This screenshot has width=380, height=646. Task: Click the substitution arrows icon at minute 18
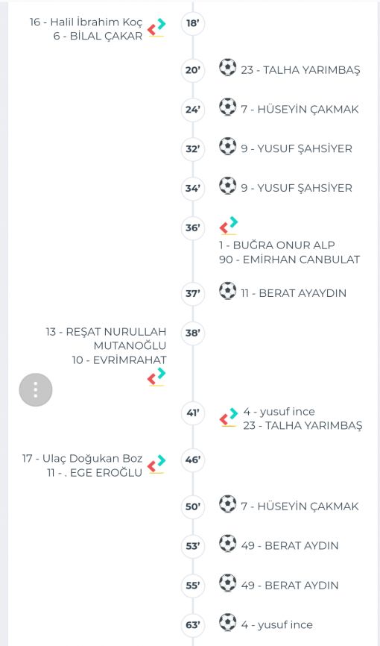click(x=156, y=28)
